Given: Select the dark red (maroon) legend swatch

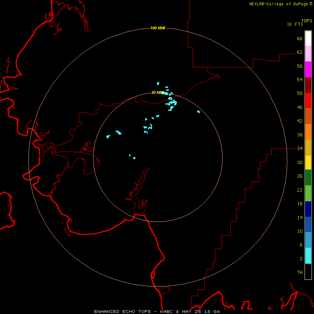Looking at the screenshot, I should [x=308, y=85].
